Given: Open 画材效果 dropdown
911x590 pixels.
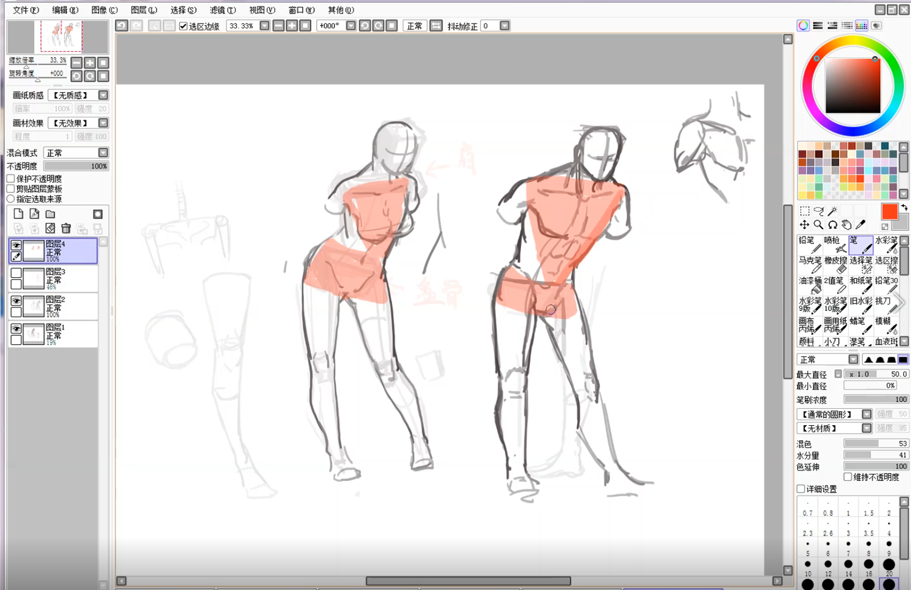Looking at the screenshot, I should (79, 123).
